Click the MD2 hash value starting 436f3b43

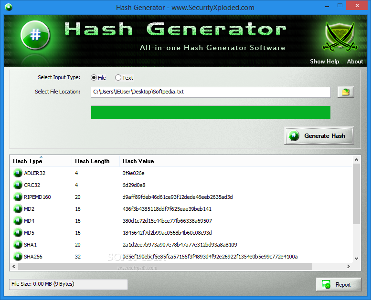tap(167, 209)
